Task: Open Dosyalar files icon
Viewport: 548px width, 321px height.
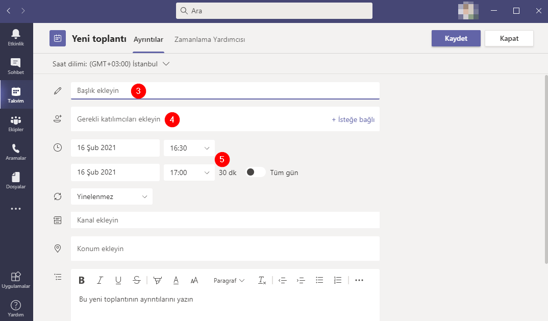Action: pos(16,180)
